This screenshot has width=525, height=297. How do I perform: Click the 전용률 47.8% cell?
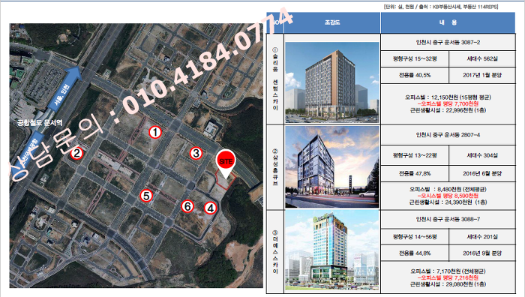coord(415,173)
